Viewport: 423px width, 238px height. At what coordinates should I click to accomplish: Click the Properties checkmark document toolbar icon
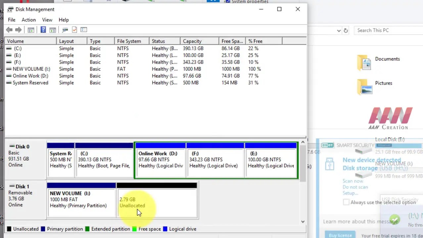[x=74, y=30]
